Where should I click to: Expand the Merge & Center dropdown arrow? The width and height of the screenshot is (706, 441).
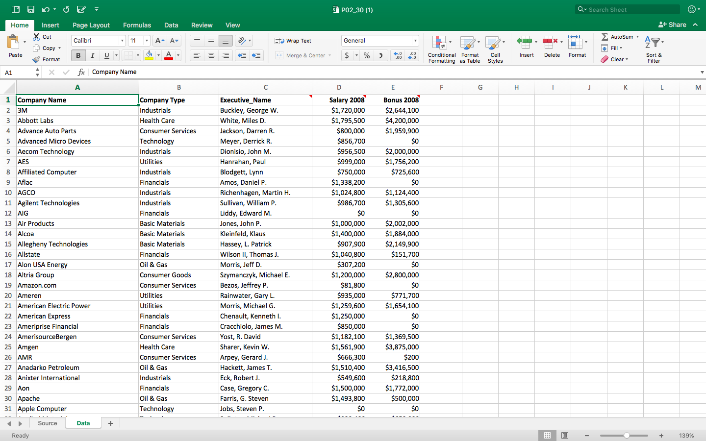pyautogui.click(x=329, y=55)
